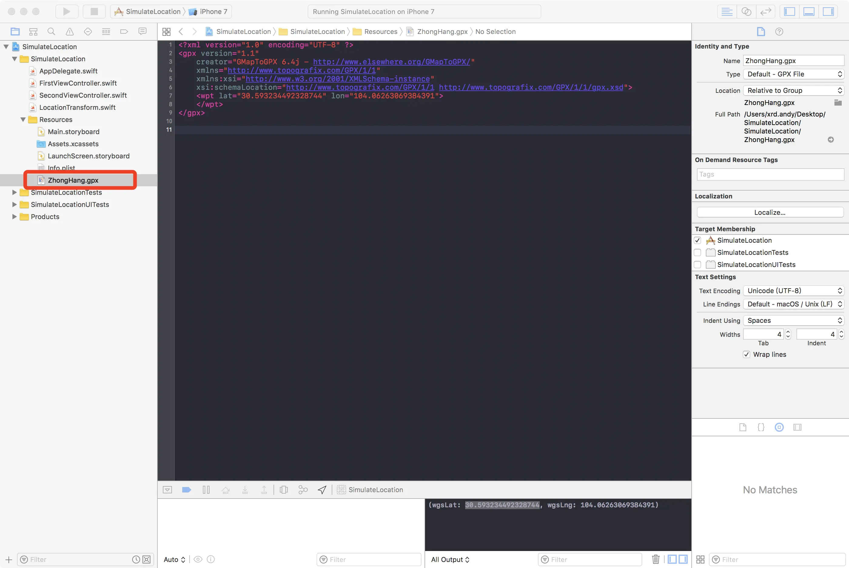Viewport: 849px width, 568px height.
Task: Increase the Tab width stepper
Action: [788, 331]
